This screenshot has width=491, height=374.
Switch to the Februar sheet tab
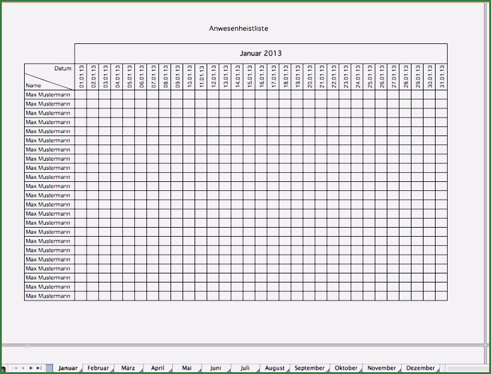coord(98,367)
